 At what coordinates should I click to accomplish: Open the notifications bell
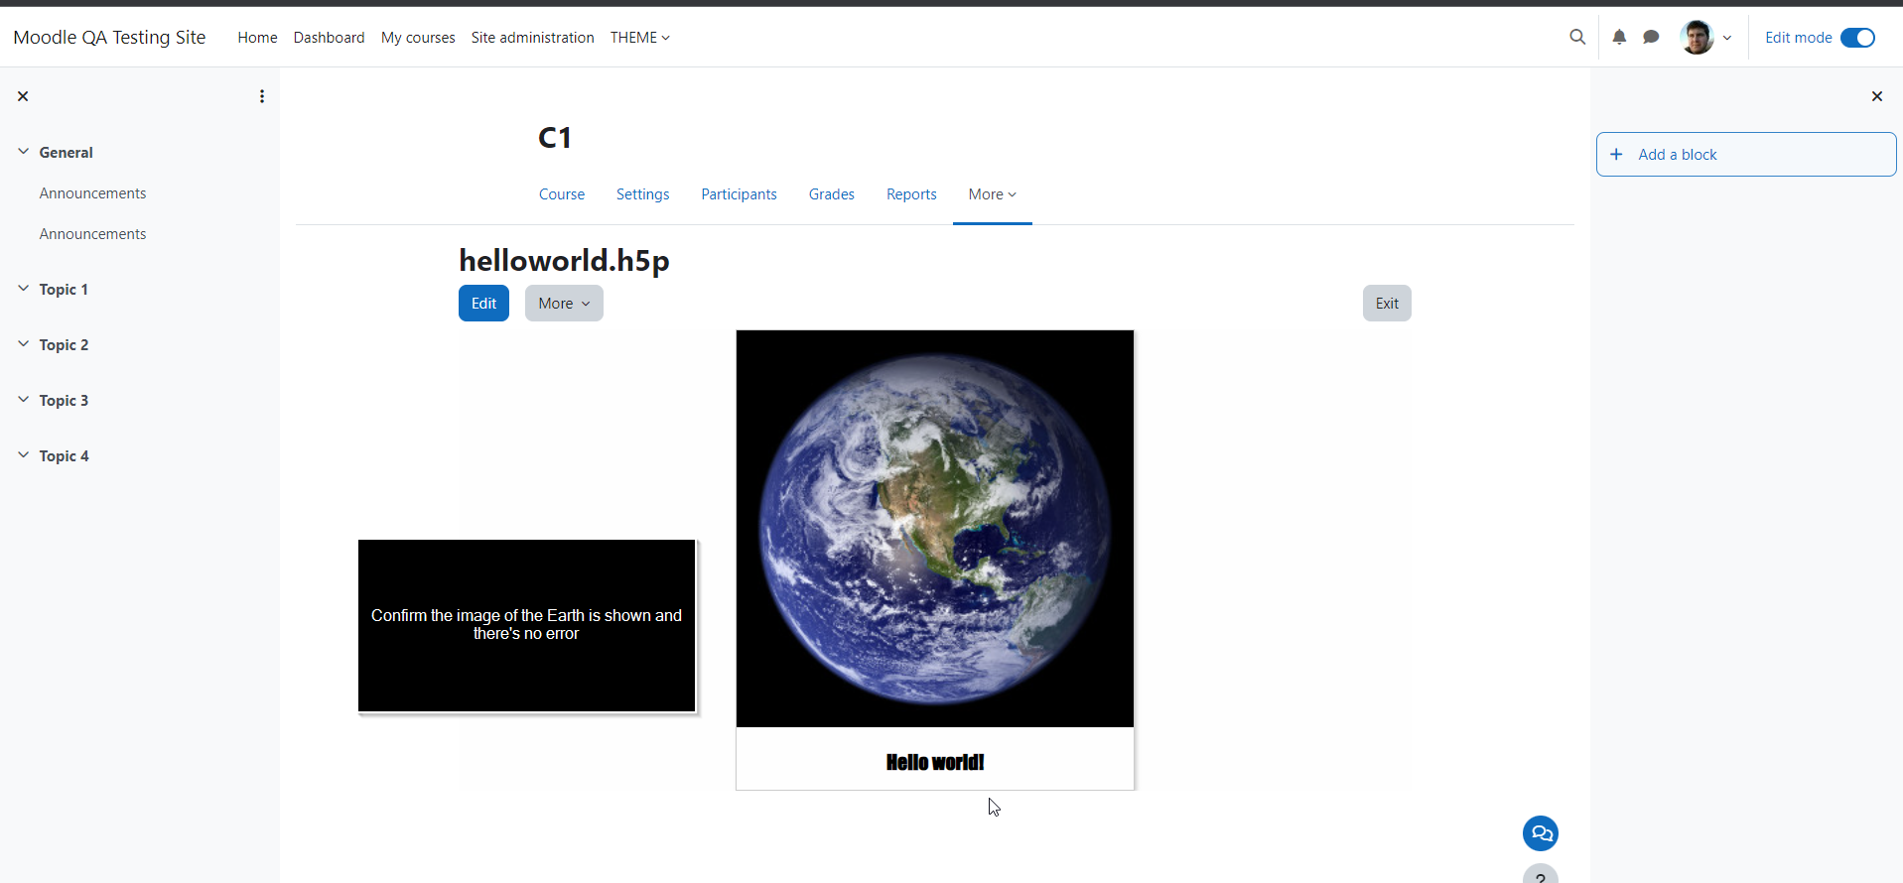tap(1619, 37)
